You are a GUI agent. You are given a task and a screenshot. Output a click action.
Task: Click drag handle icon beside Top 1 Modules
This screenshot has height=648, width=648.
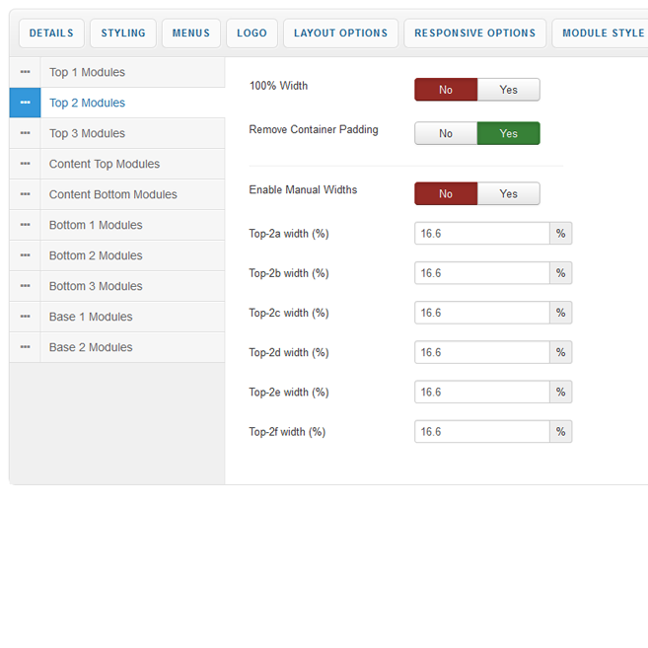click(x=25, y=73)
